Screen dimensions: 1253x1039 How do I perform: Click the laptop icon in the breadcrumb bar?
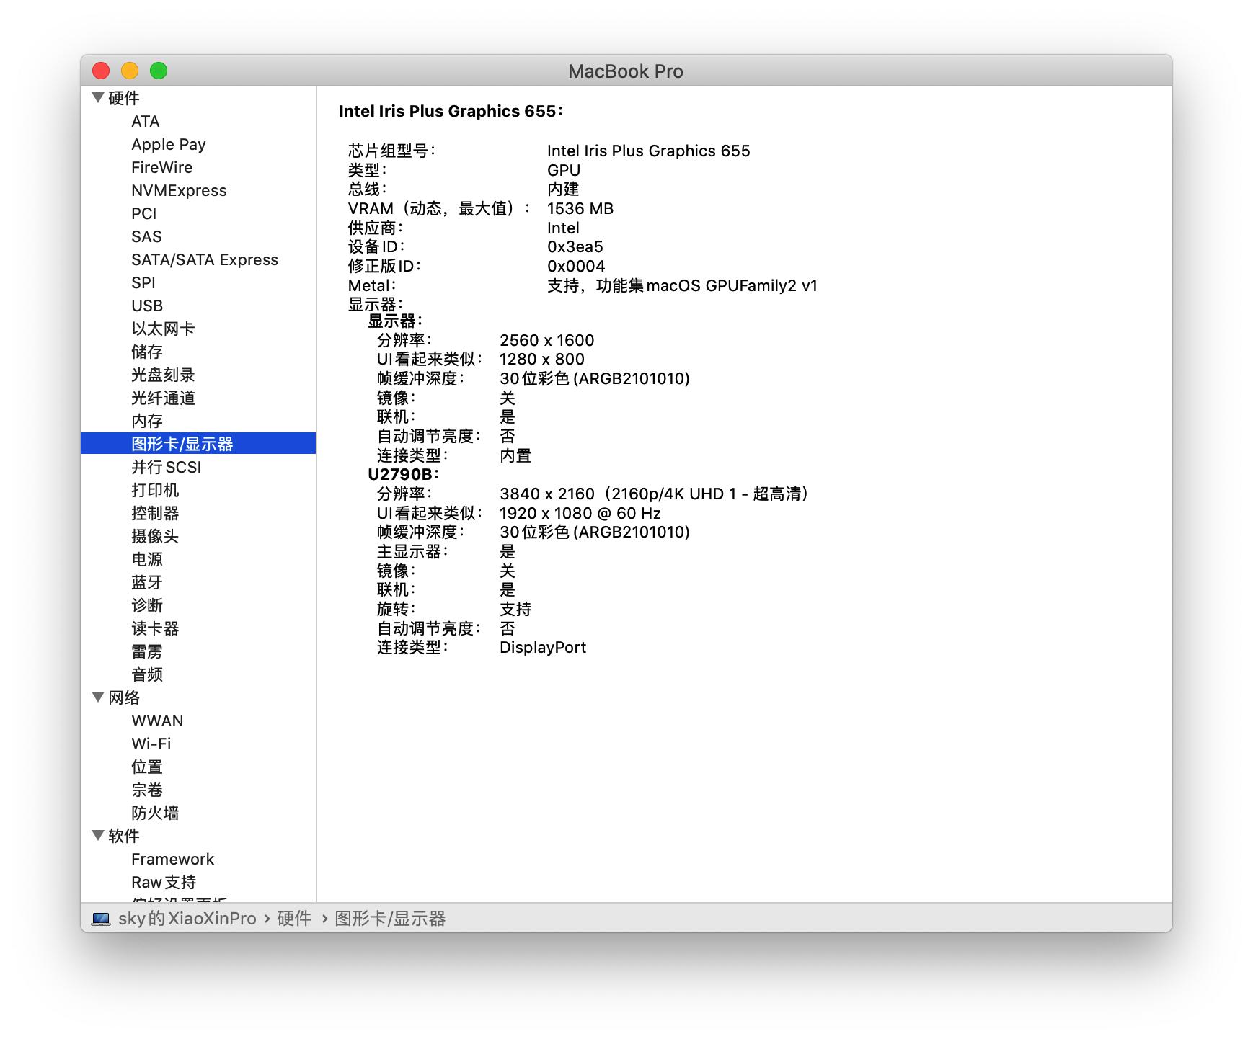(99, 918)
